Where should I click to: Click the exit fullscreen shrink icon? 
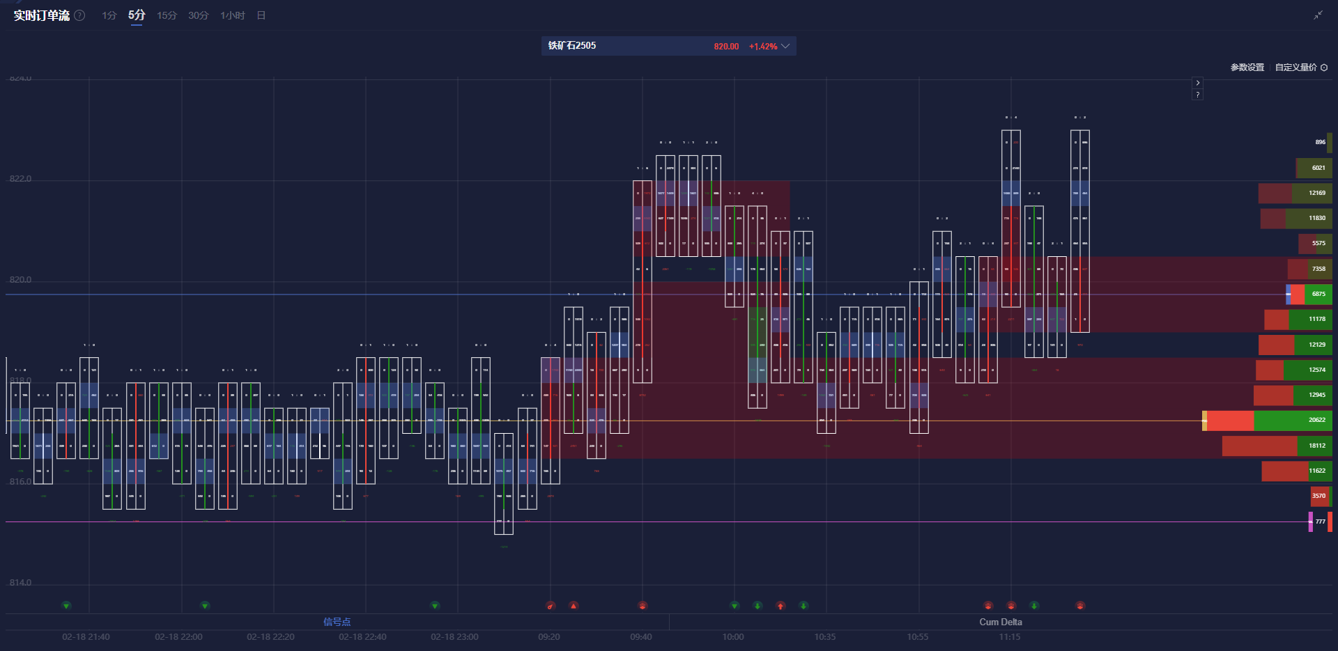tap(1318, 15)
